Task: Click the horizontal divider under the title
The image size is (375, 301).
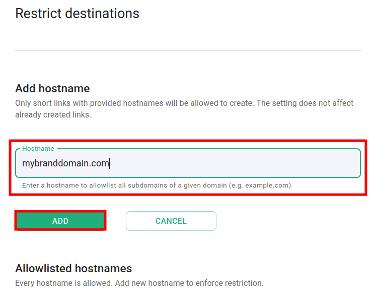Action: click(188, 51)
